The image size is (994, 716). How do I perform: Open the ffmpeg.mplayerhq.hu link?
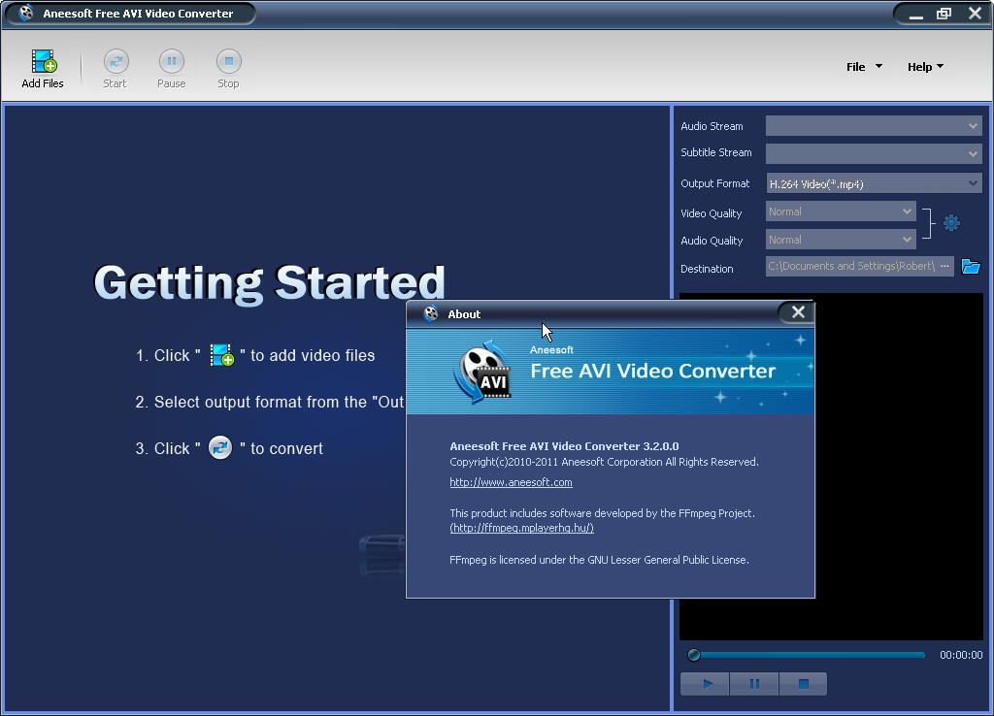(521, 528)
